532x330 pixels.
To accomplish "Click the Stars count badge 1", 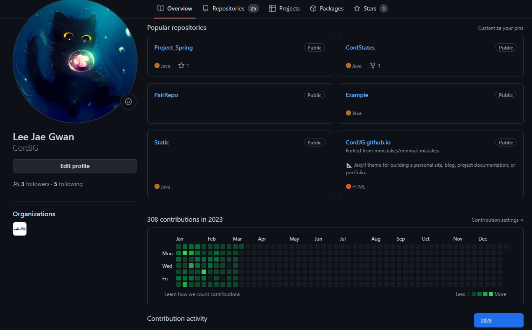I will pyautogui.click(x=384, y=8).
